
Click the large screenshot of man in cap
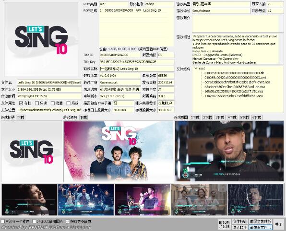(229, 151)
